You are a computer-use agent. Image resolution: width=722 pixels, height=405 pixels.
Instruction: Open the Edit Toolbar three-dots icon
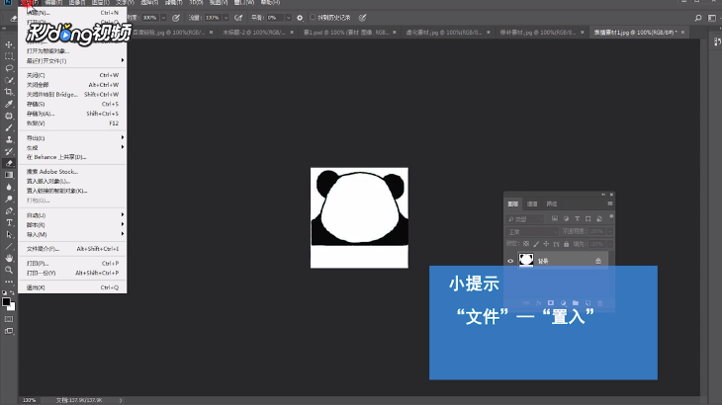tap(9, 282)
